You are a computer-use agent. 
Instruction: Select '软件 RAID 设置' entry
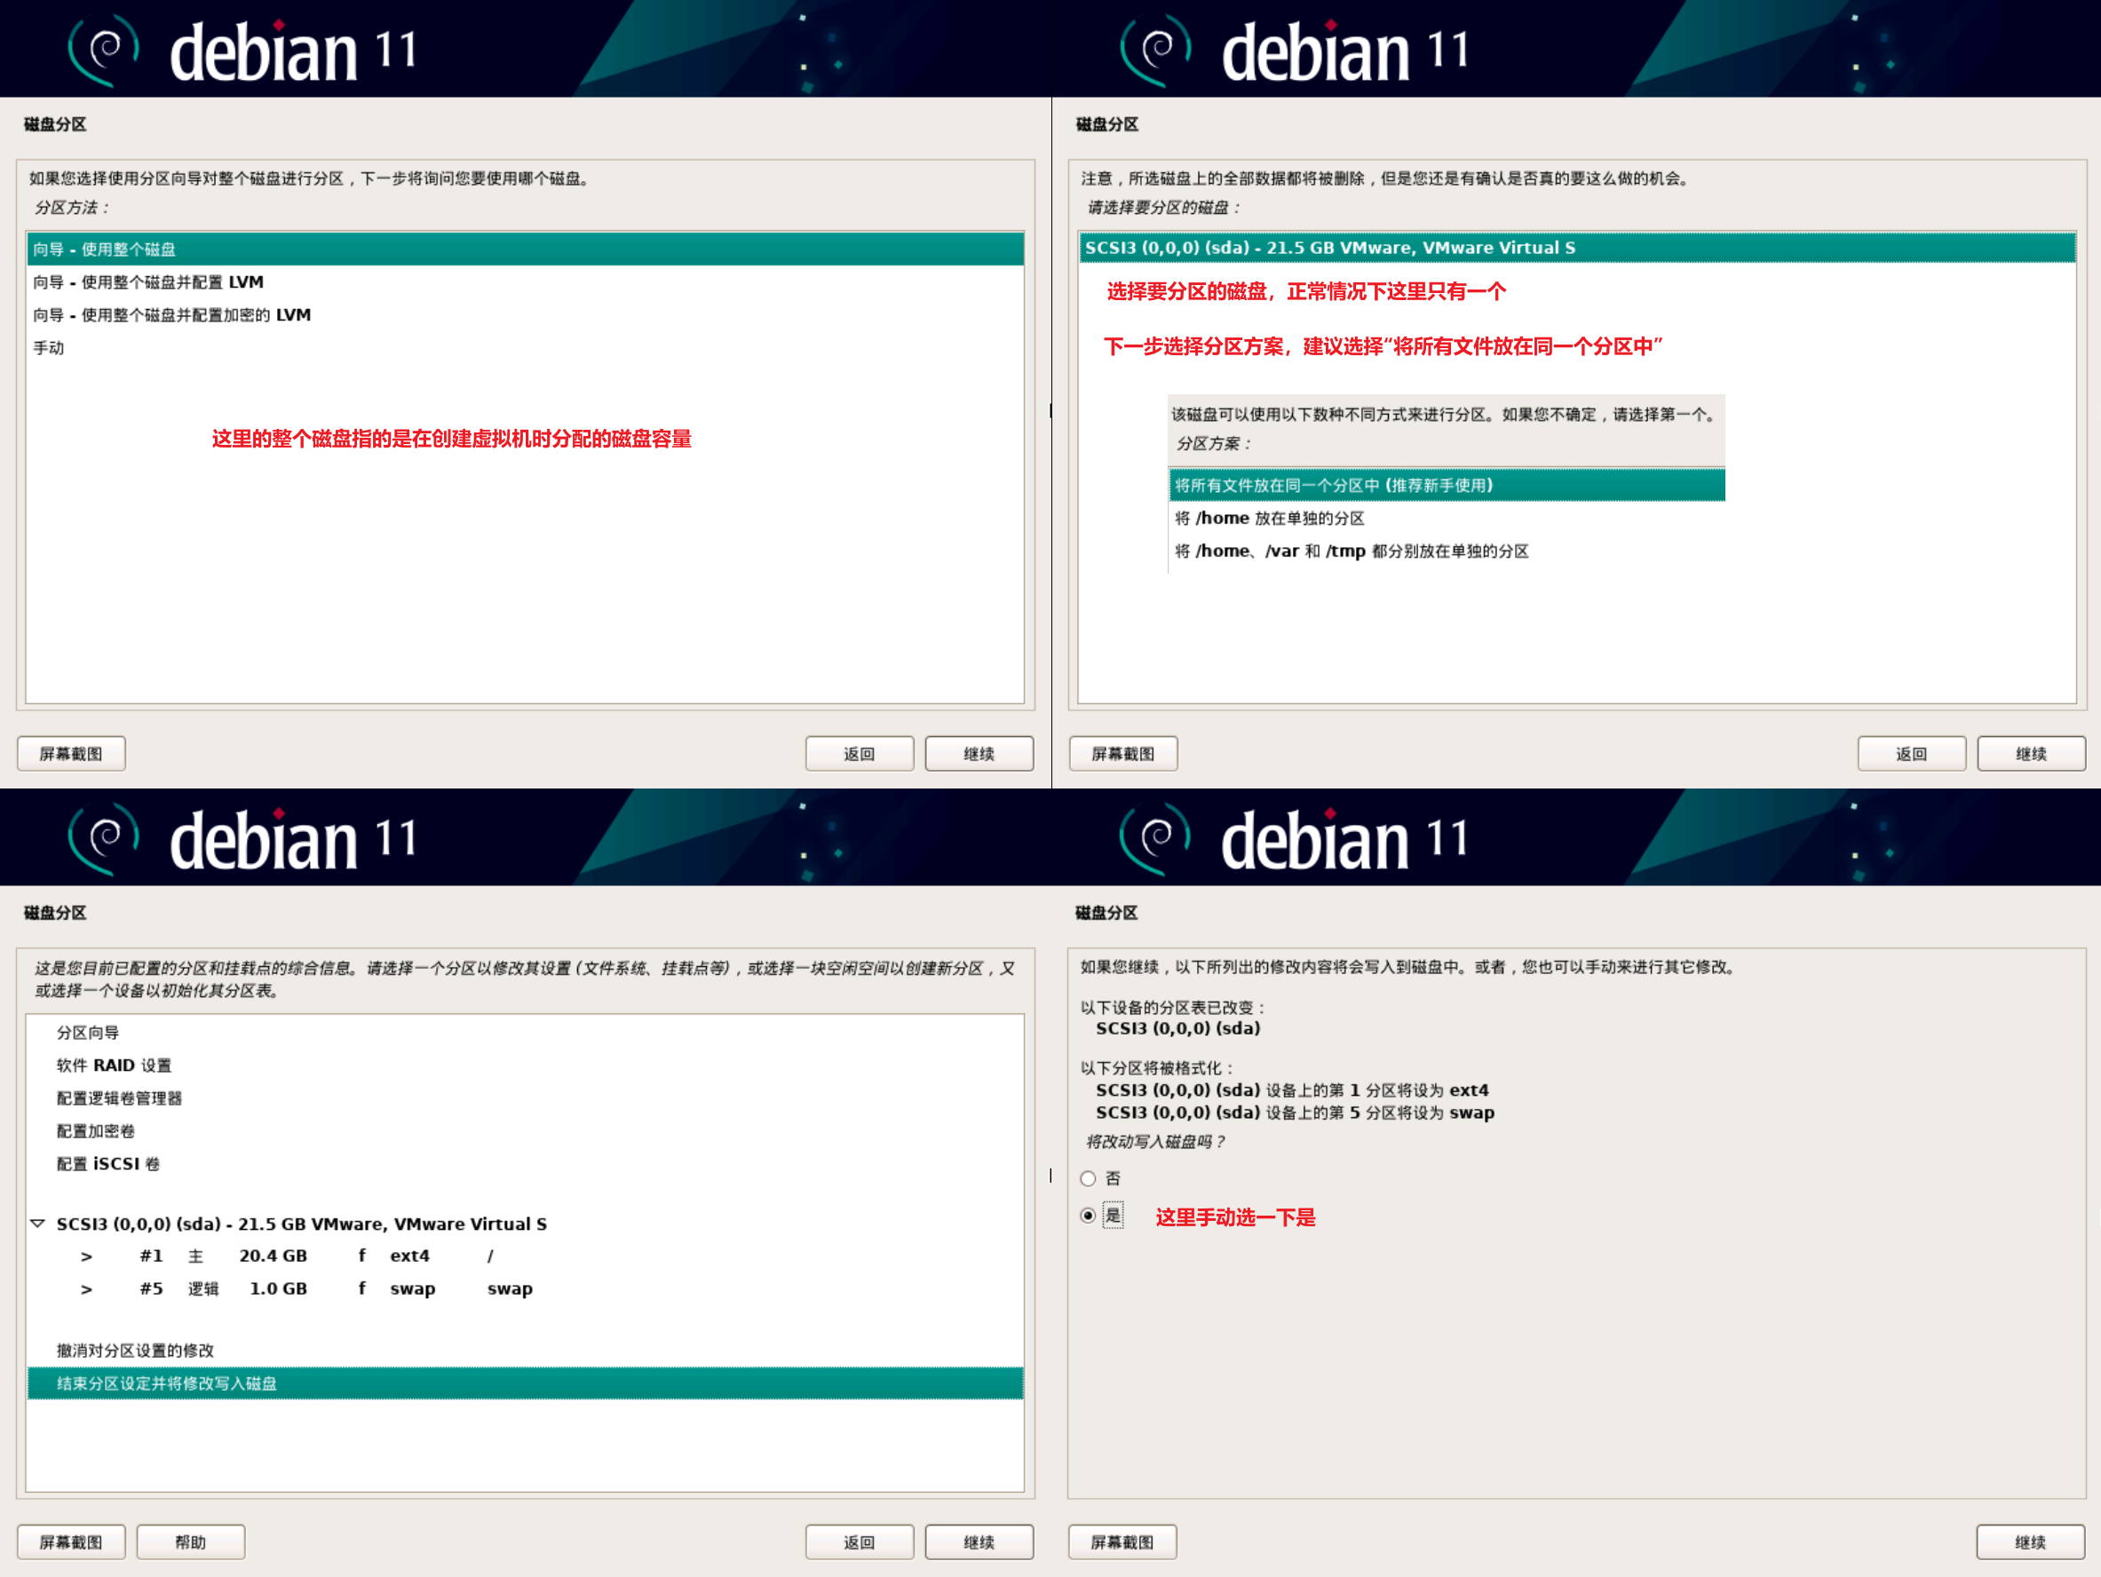click(x=526, y=1065)
